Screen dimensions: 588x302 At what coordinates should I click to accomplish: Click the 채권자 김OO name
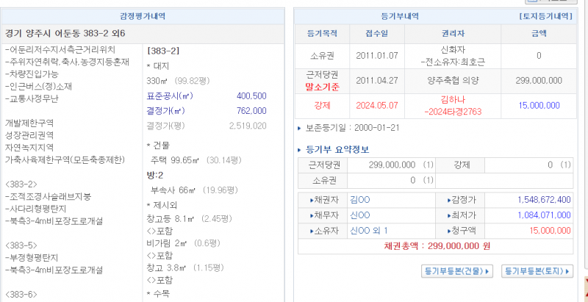(x=360, y=199)
